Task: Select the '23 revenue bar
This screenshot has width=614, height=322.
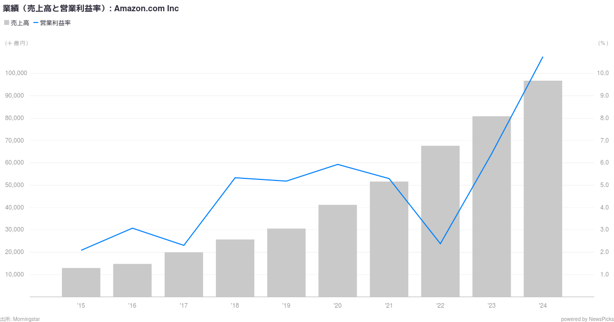Action: pos(491,206)
